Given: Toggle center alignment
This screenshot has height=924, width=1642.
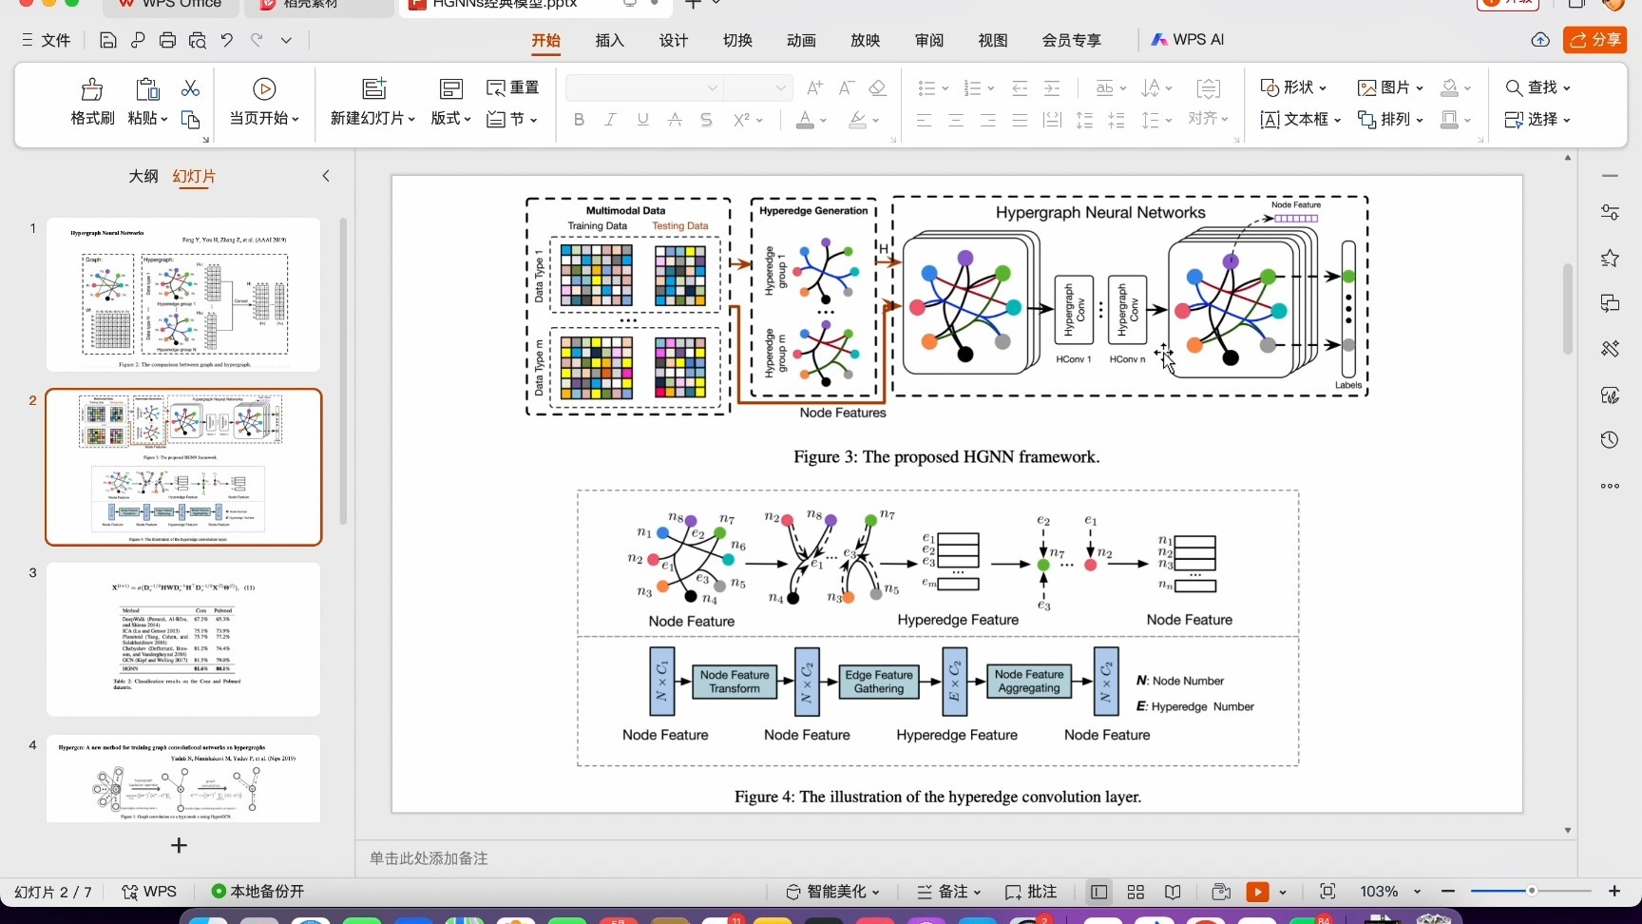Looking at the screenshot, I should [x=956, y=120].
